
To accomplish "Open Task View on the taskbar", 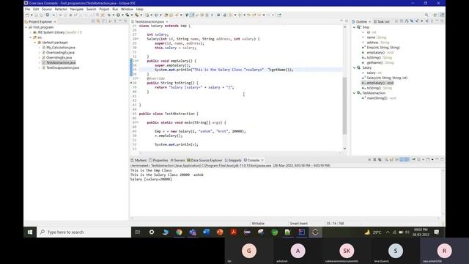I will 138,232.
